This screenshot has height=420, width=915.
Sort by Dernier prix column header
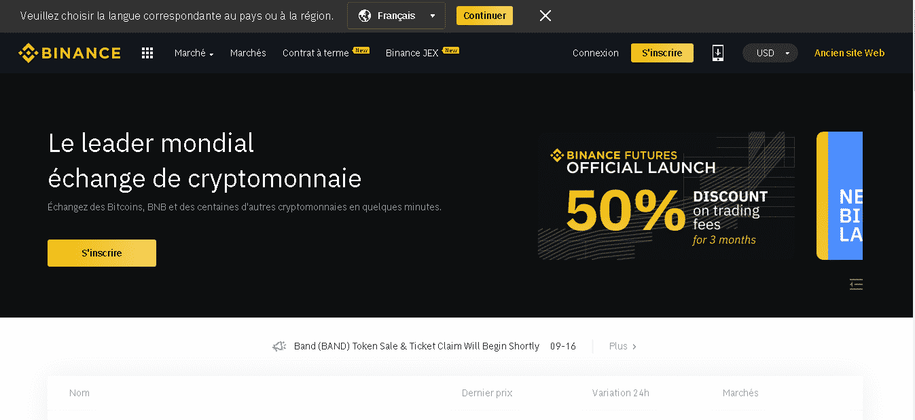pos(487,393)
